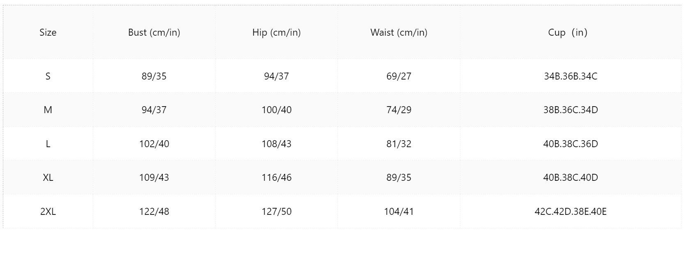Select the 2XL size cell

[48, 212]
